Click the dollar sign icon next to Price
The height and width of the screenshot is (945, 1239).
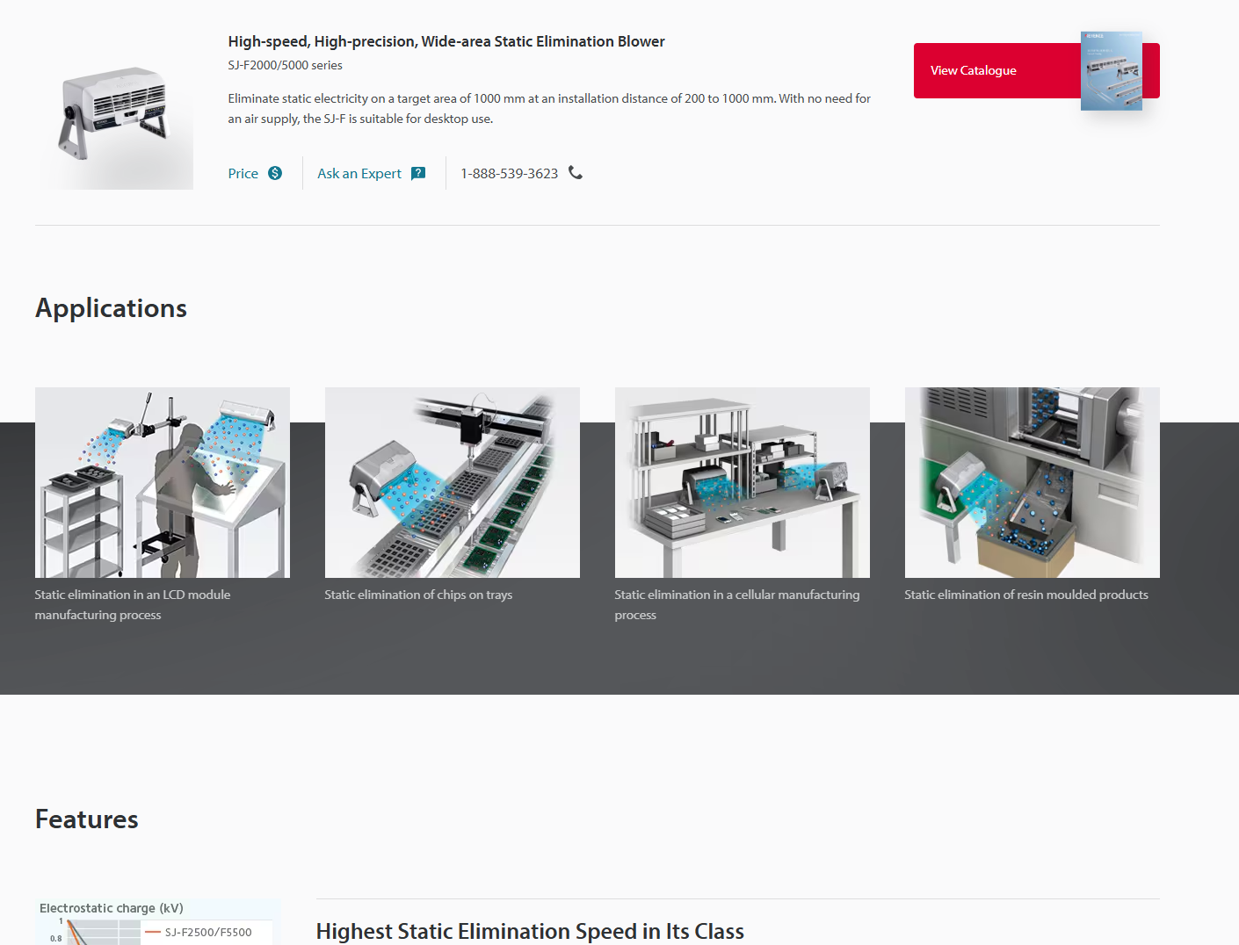click(275, 173)
